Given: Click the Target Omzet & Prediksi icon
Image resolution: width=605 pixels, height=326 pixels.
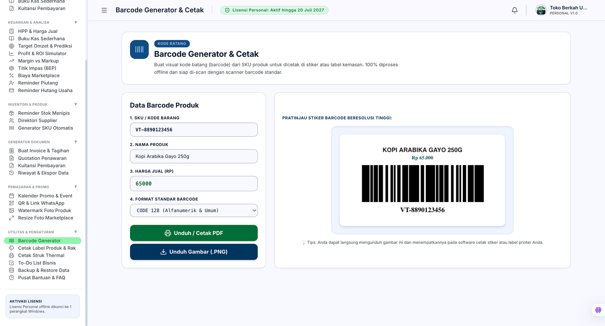Looking at the screenshot, I should (11, 46).
